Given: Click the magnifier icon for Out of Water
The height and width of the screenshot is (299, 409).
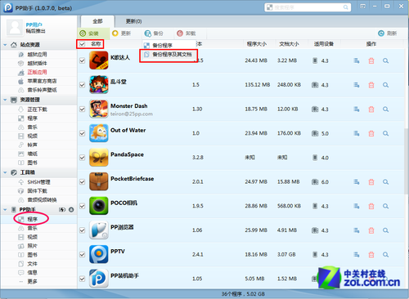Looking at the screenshot, I should tap(385, 133).
